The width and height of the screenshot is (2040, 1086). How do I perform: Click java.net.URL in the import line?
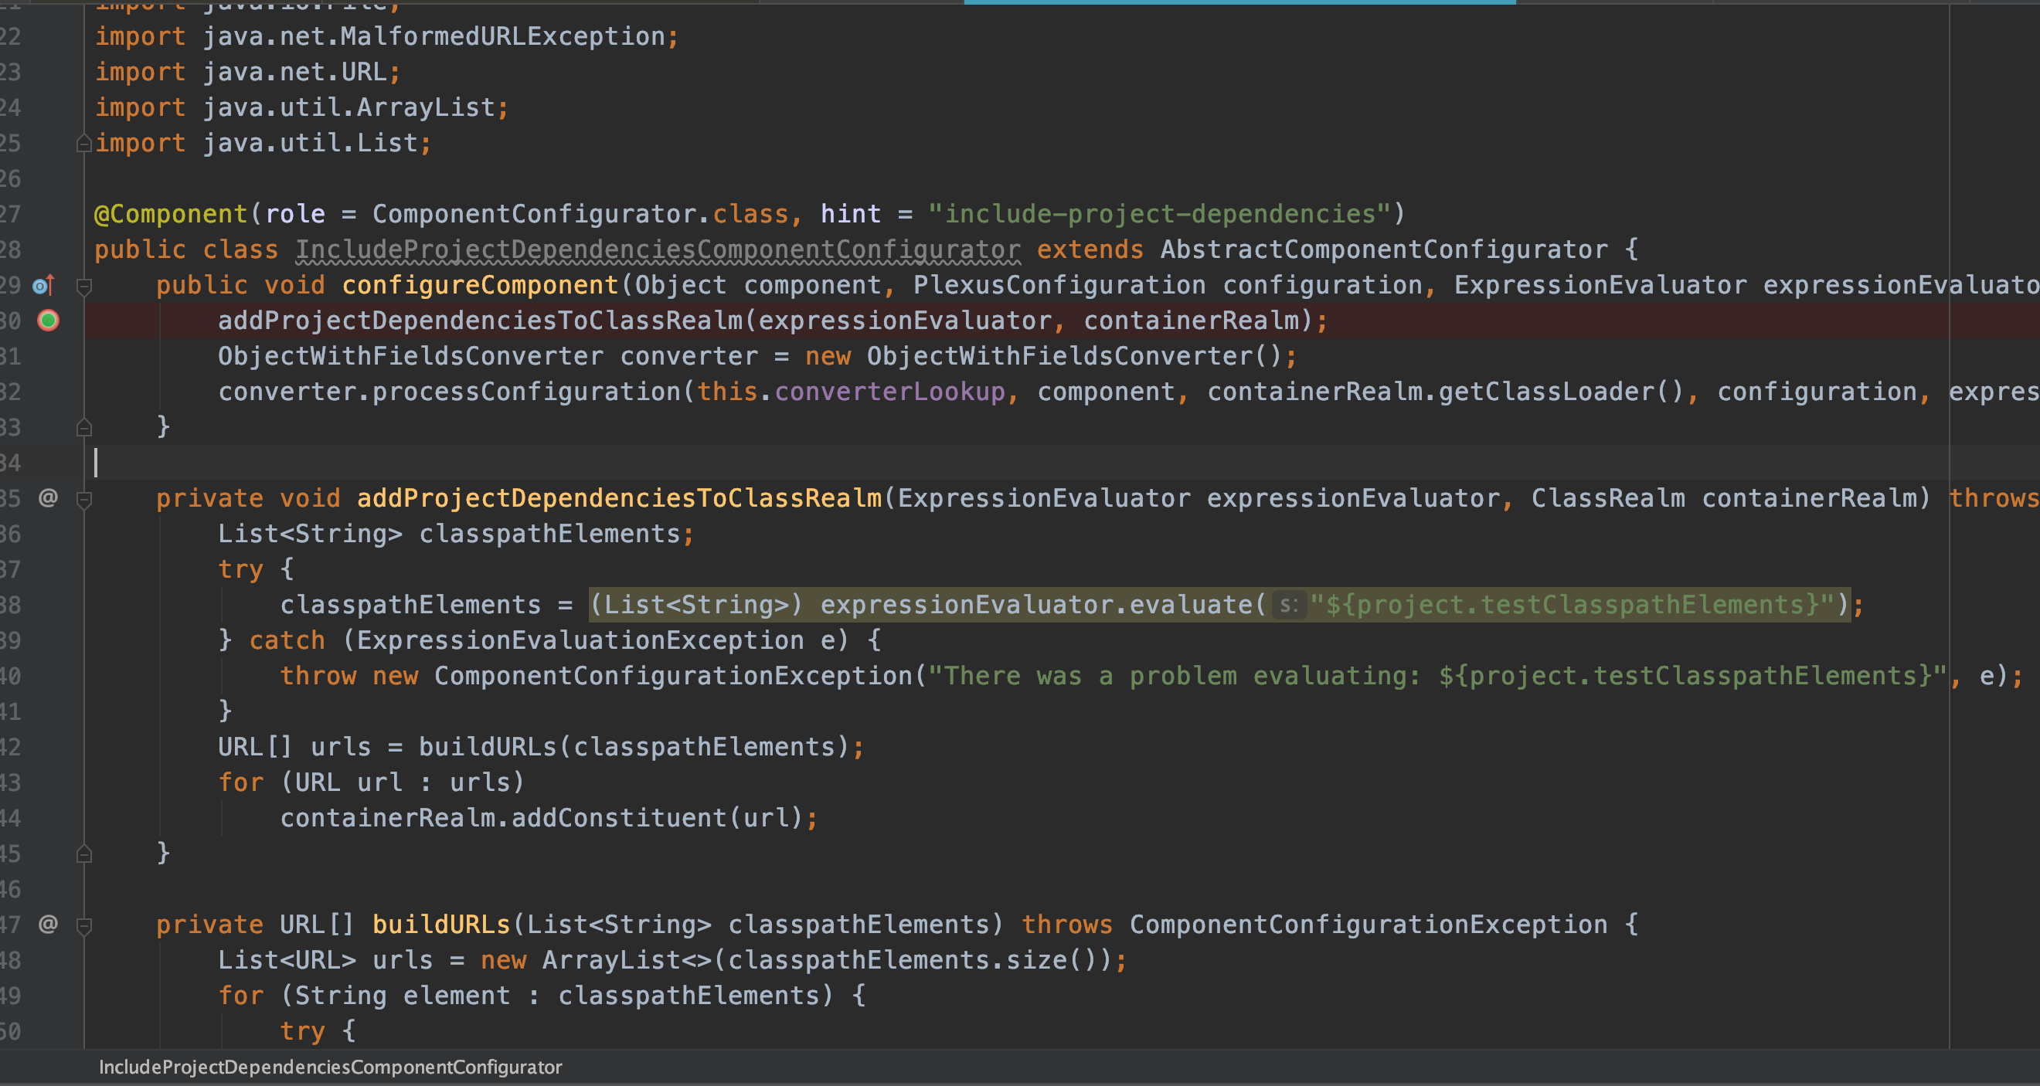click(x=295, y=72)
